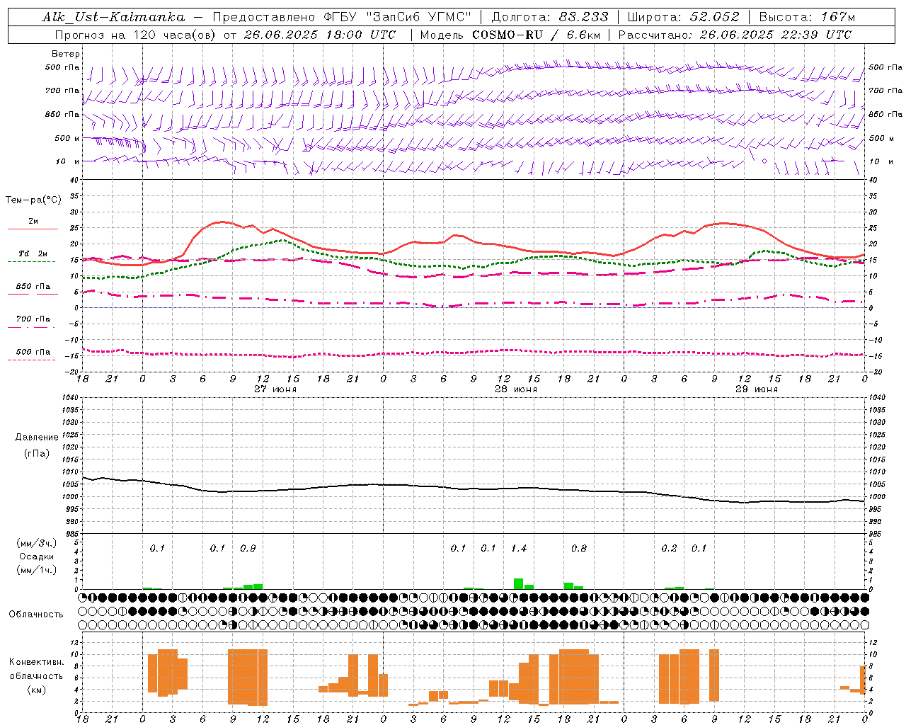Click the precipitation value '0.9'
Viewport: 906px width, 725px height.
tap(248, 549)
